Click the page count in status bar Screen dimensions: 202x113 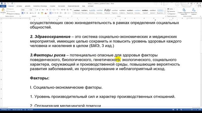pos(6,110)
